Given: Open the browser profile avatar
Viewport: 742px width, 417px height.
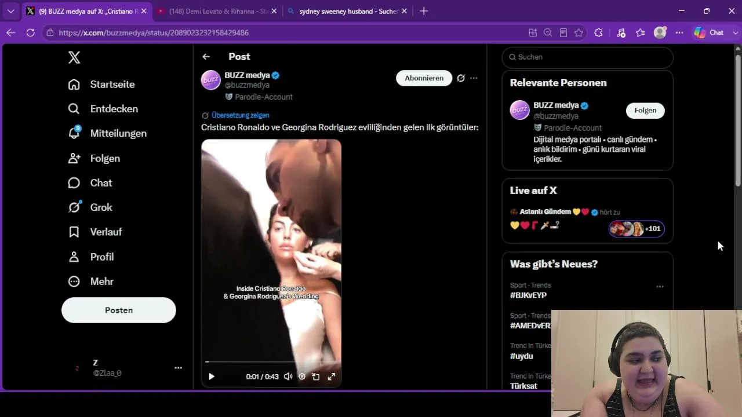Looking at the screenshot, I should tap(660, 33).
